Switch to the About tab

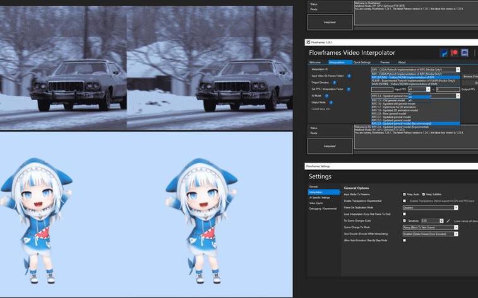click(402, 62)
